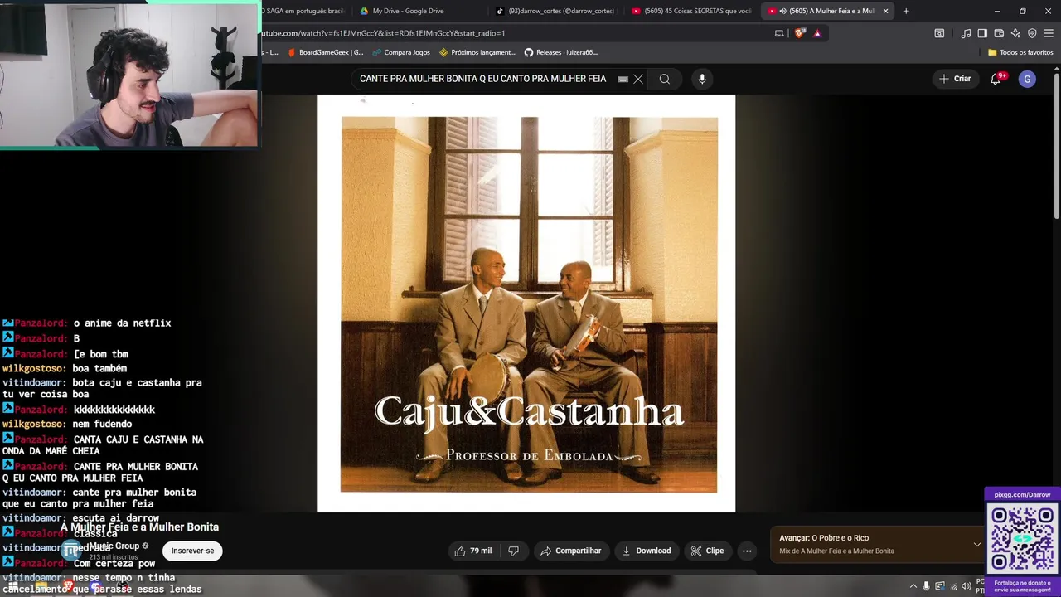Click the taskbar microphone icon
This screenshot has width=1061, height=597.
pos(927,586)
